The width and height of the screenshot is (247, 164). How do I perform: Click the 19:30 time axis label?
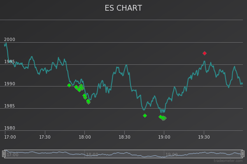coord(204,137)
